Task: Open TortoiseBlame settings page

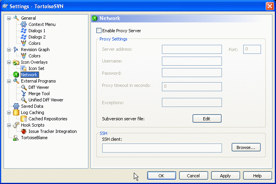Action: pyautogui.click(x=34, y=138)
